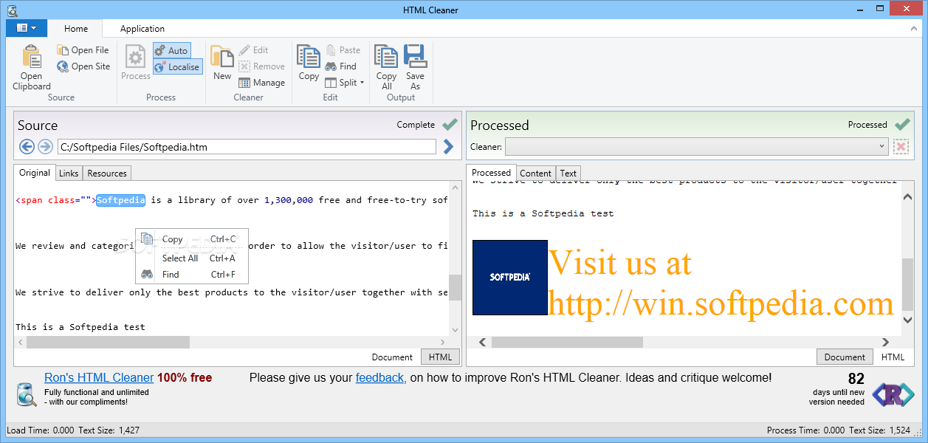This screenshot has height=443, width=928.
Task: Click the source file path field
Action: (x=247, y=147)
